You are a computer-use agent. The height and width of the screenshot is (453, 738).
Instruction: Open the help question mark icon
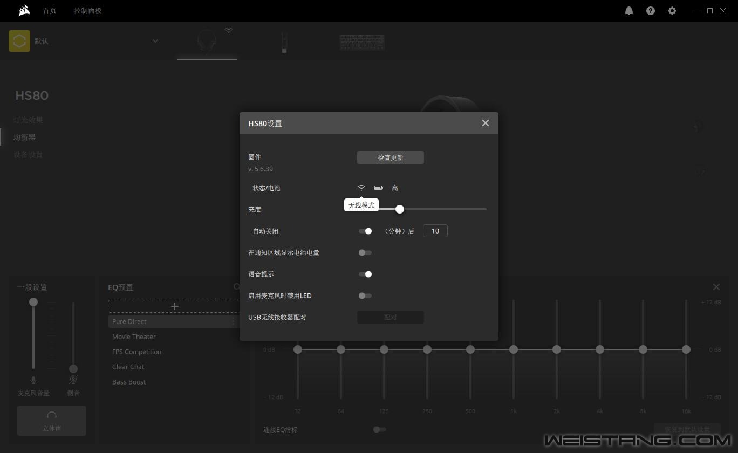(651, 11)
